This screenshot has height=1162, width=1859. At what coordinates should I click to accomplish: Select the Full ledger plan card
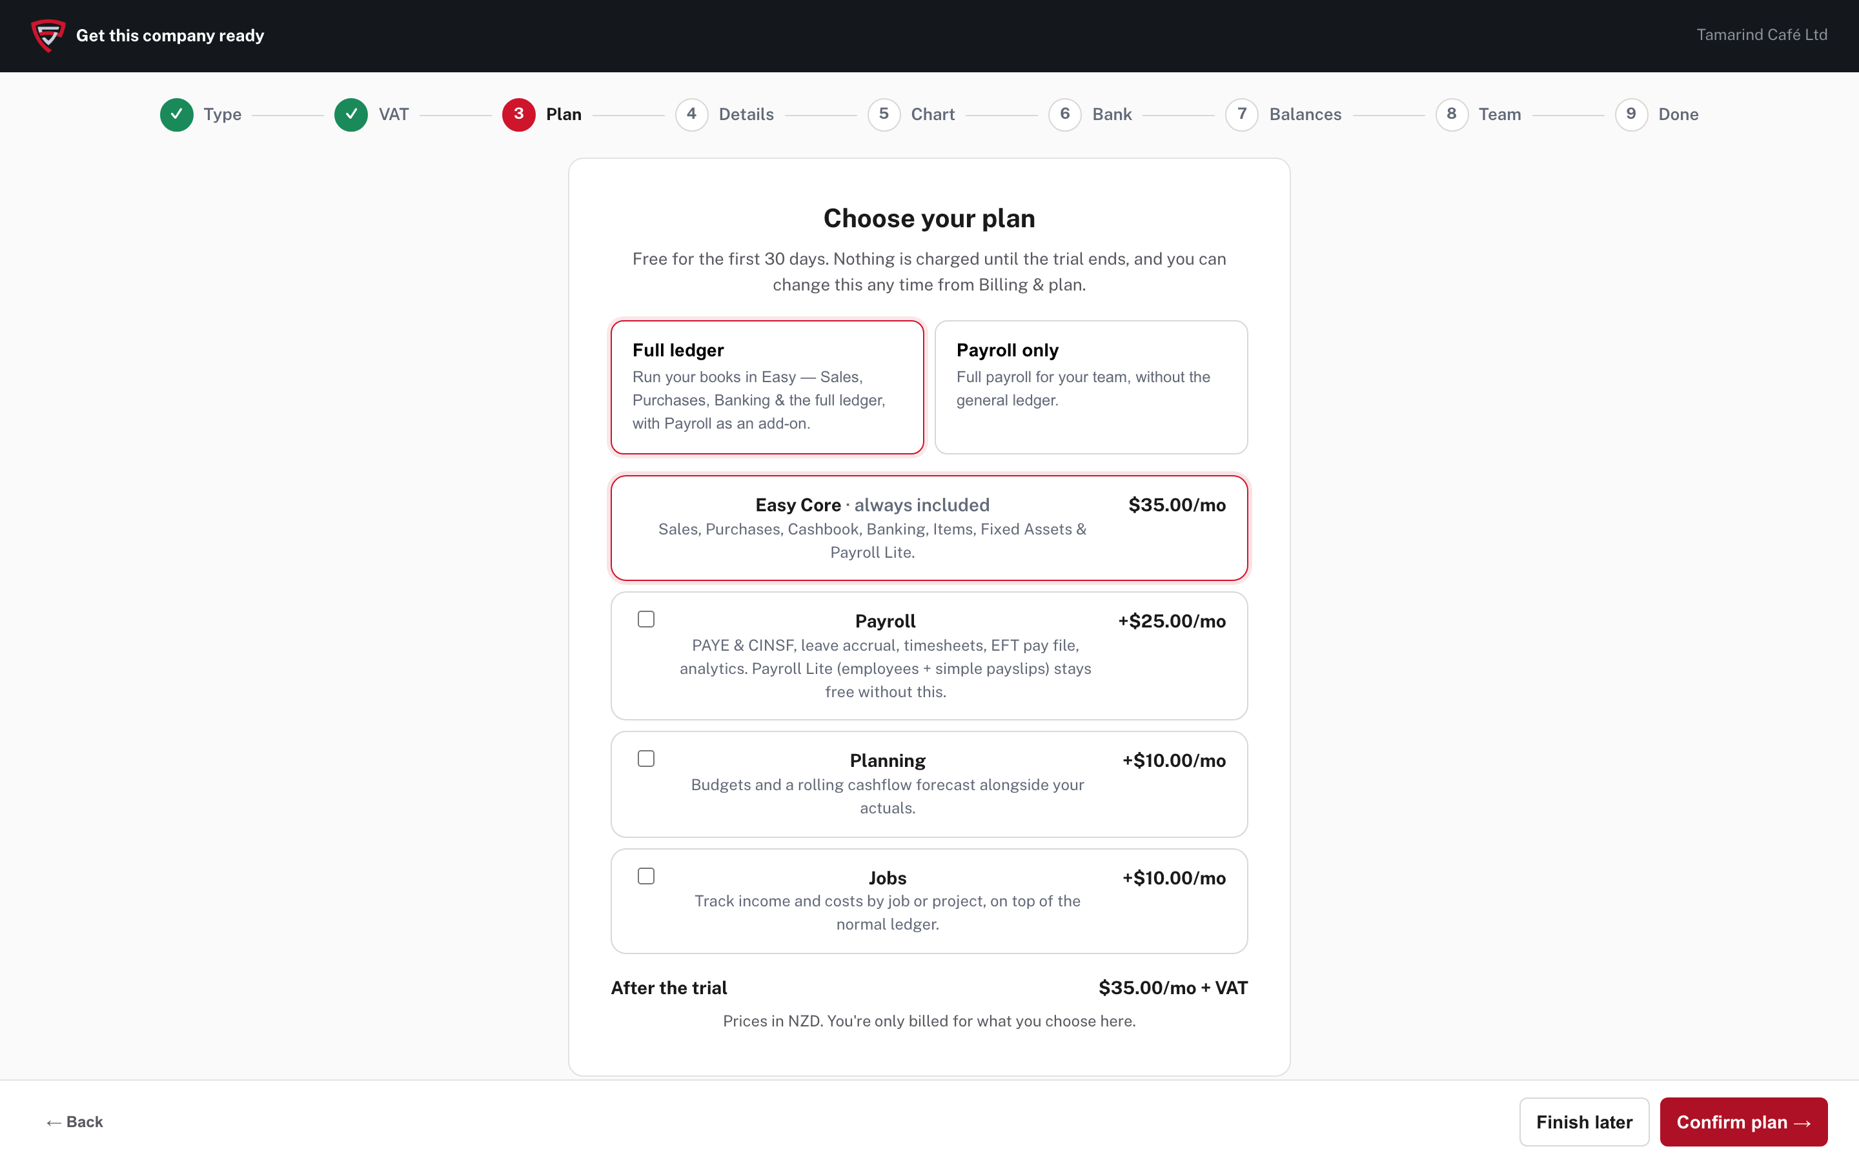[x=767, y=387]
